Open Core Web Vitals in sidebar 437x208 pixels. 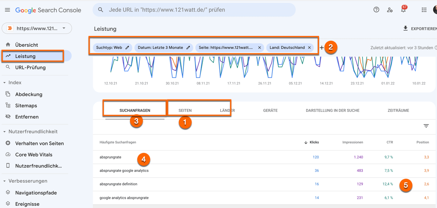pyautogui.click(x=34, y=154)
